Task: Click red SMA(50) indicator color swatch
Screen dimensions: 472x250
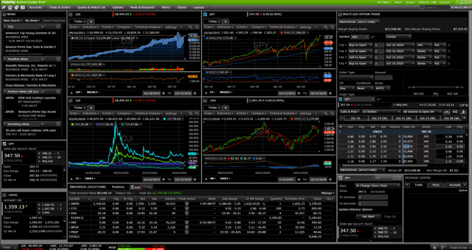Action: [x=282, y=33]
